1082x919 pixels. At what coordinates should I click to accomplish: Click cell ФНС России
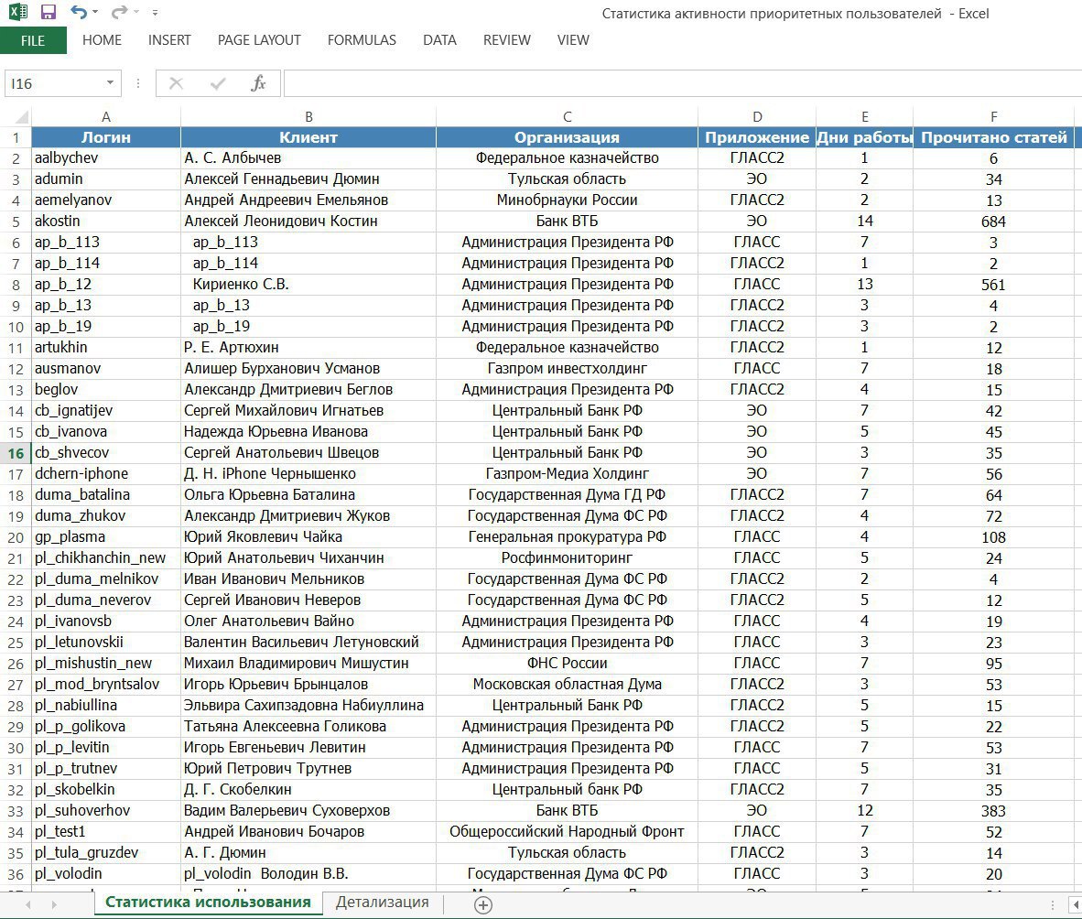568,663
